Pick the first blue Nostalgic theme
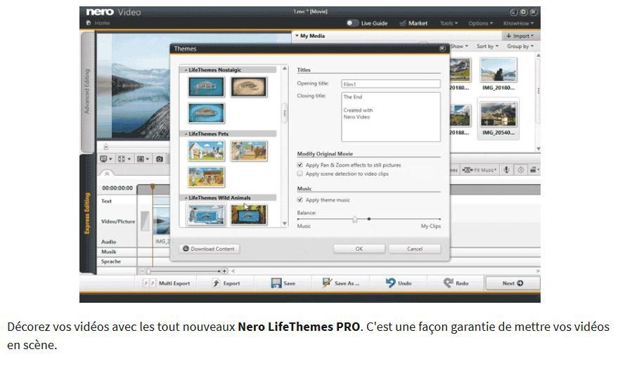625x366 pixels. pyautogui.click(x=206, y=87)
